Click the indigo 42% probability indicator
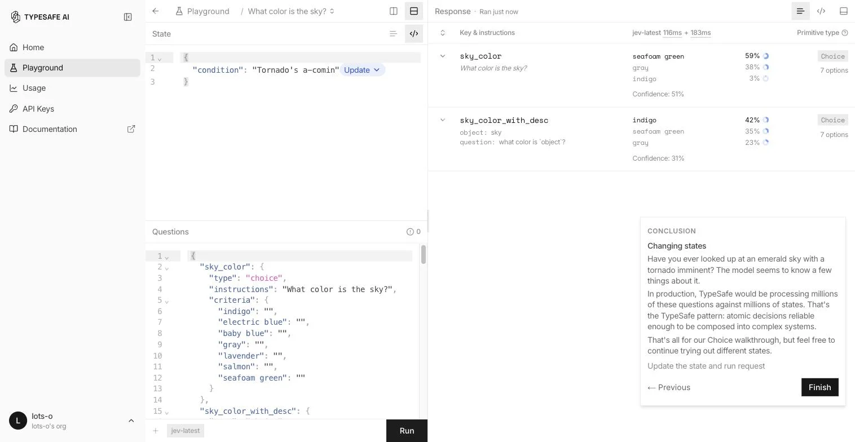Image resolution: width=855 pixels, height=442 pixels. point(766,120)
